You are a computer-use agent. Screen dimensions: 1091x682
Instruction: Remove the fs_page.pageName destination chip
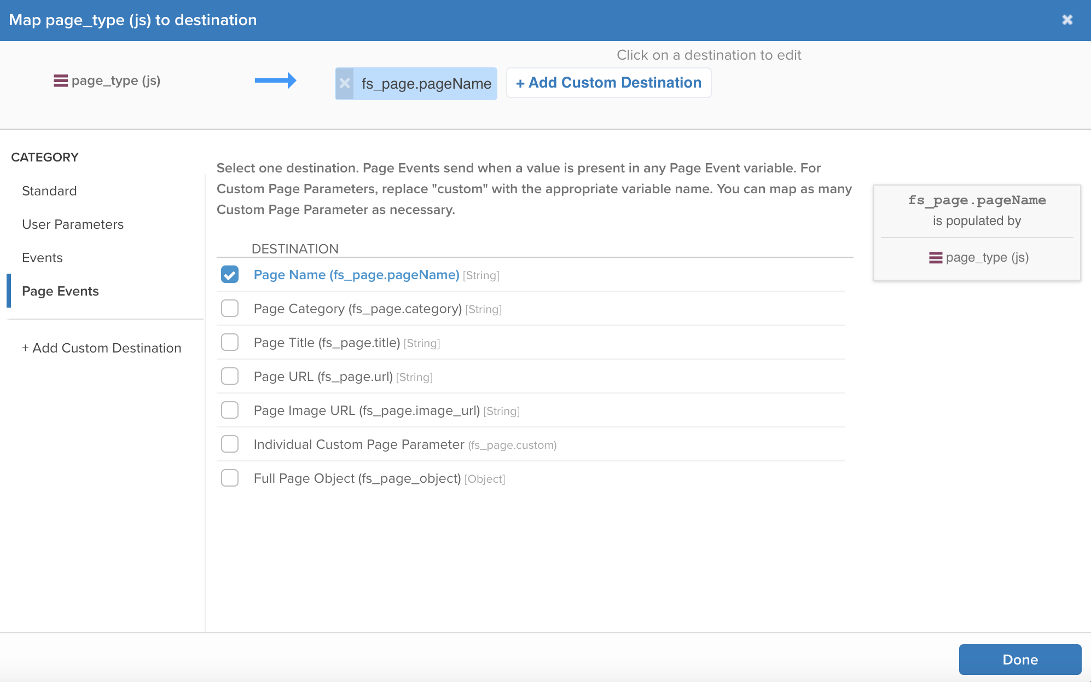point(345,84)
